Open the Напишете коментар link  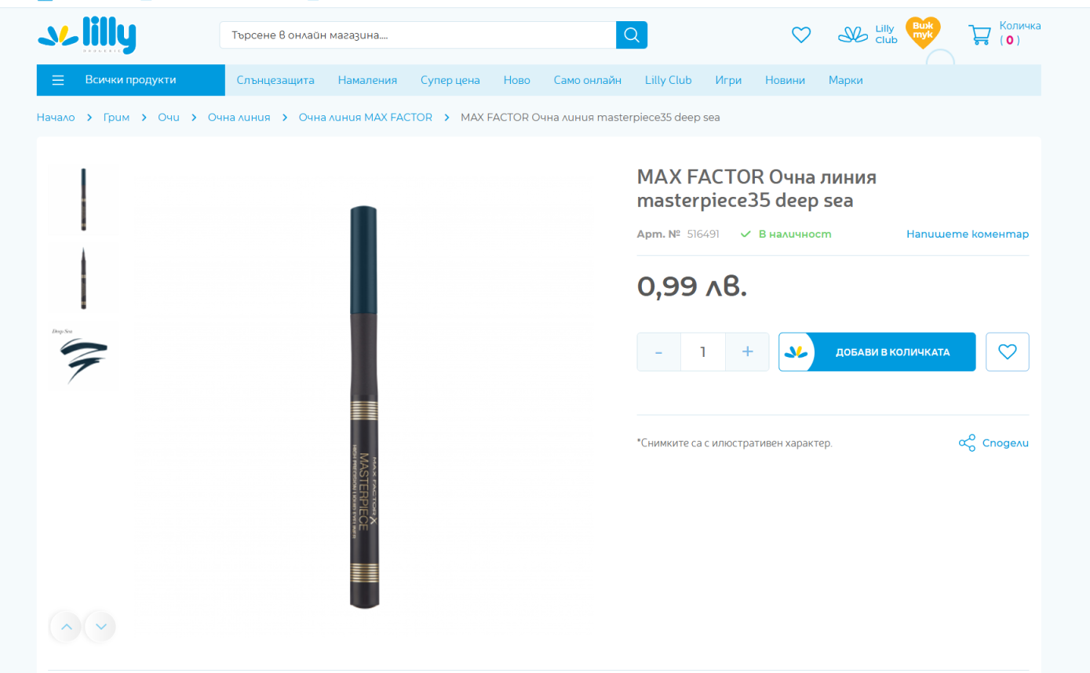coord(968,234)
